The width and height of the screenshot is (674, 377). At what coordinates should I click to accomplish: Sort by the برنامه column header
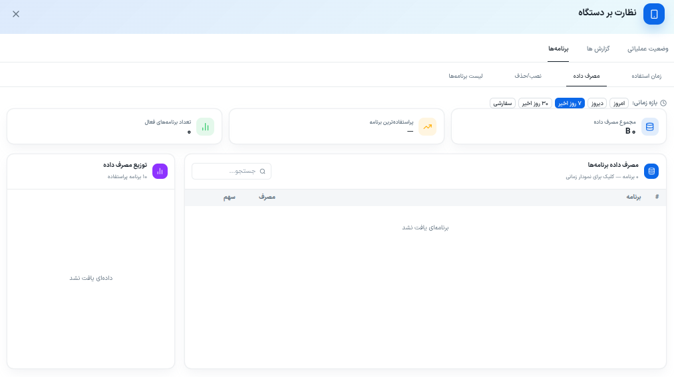[633, 197]
